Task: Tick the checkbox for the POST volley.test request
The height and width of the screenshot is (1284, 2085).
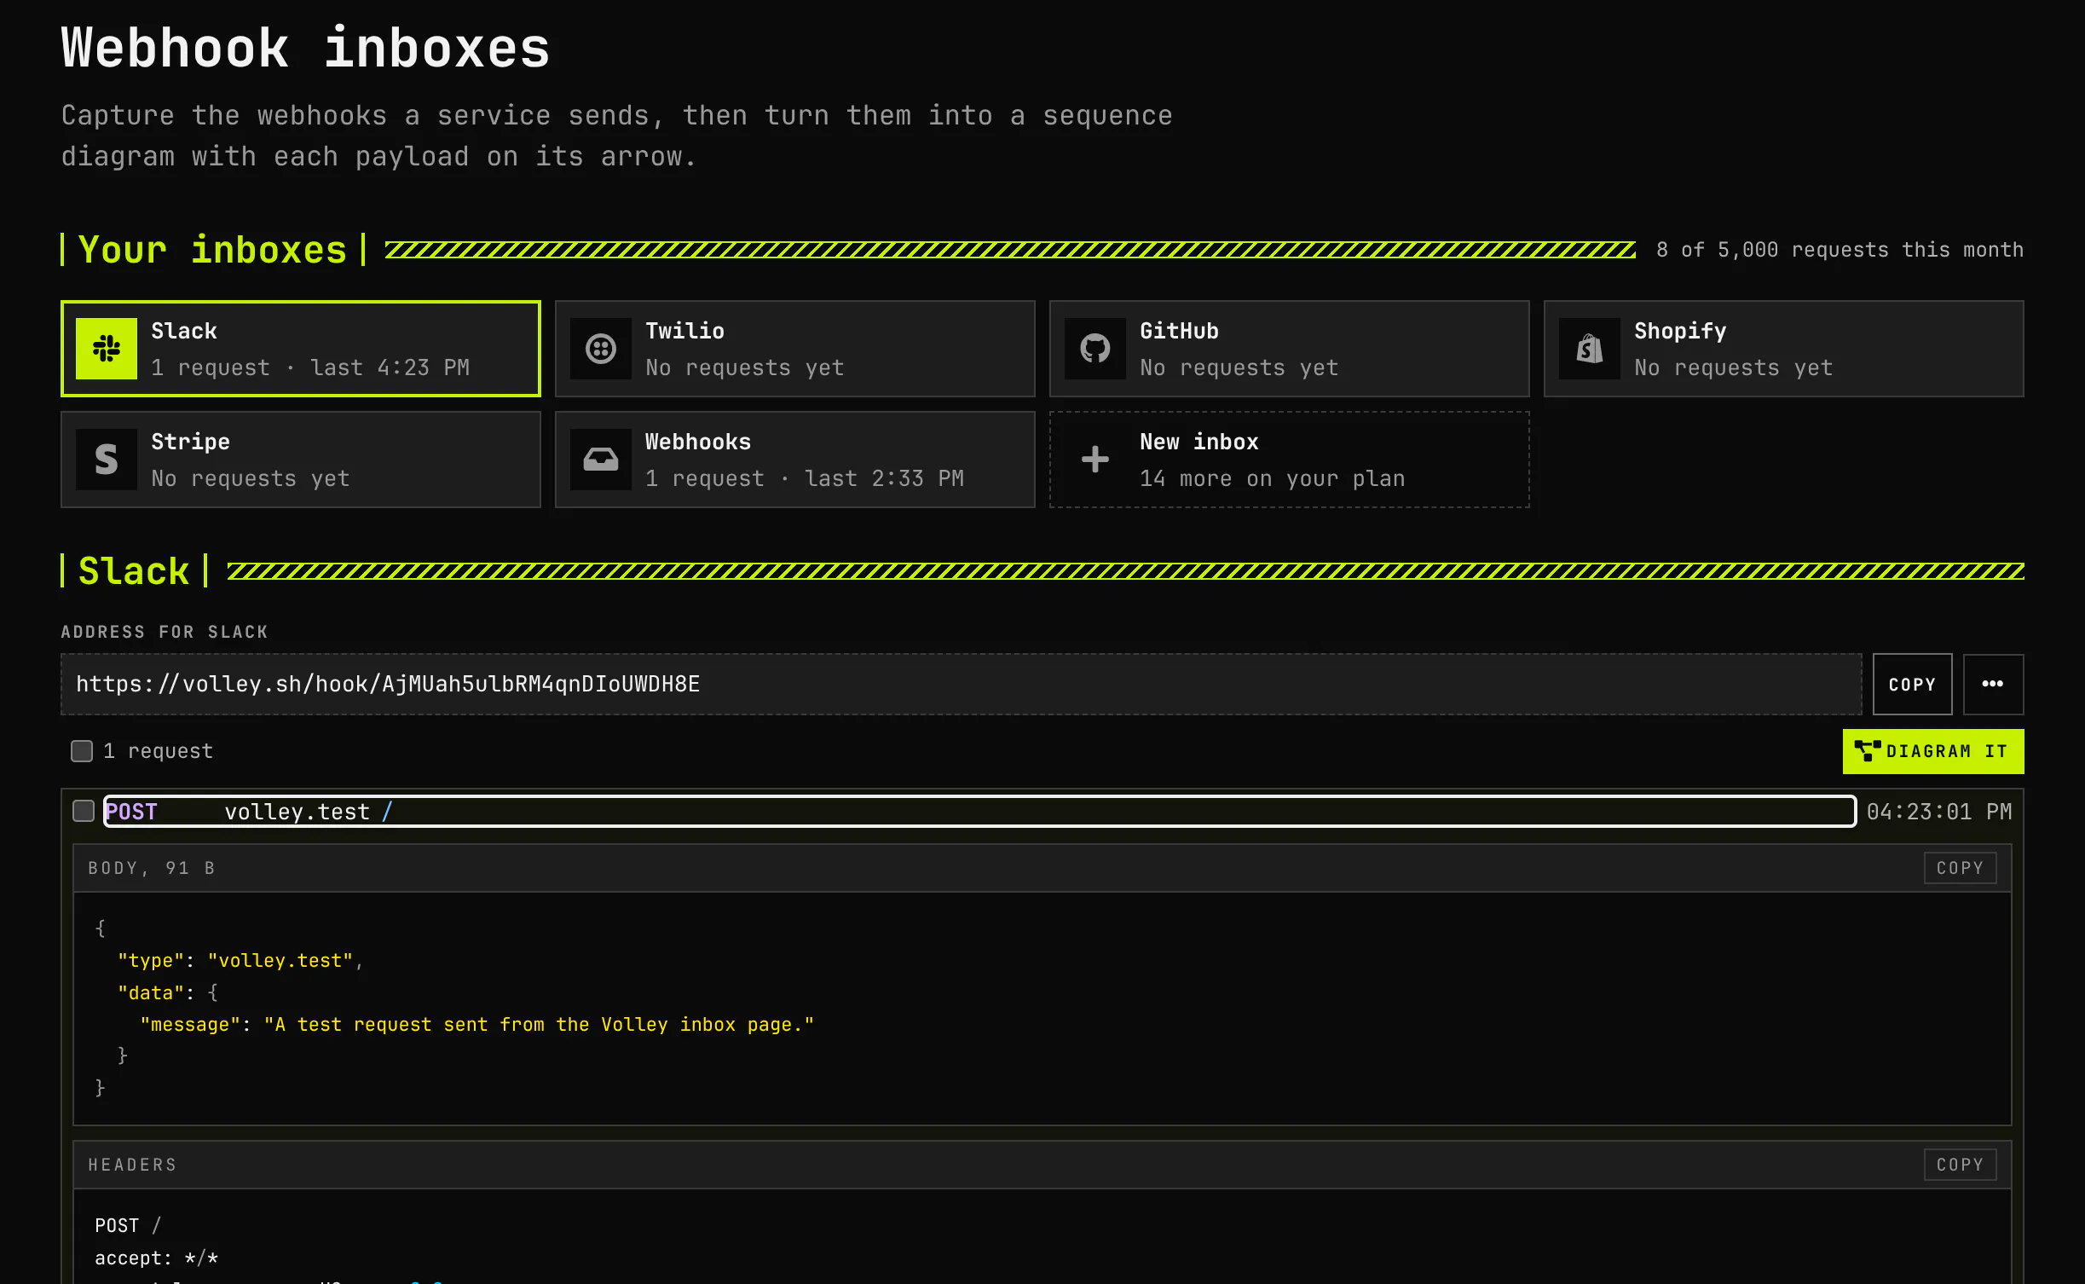Action: 84,811
